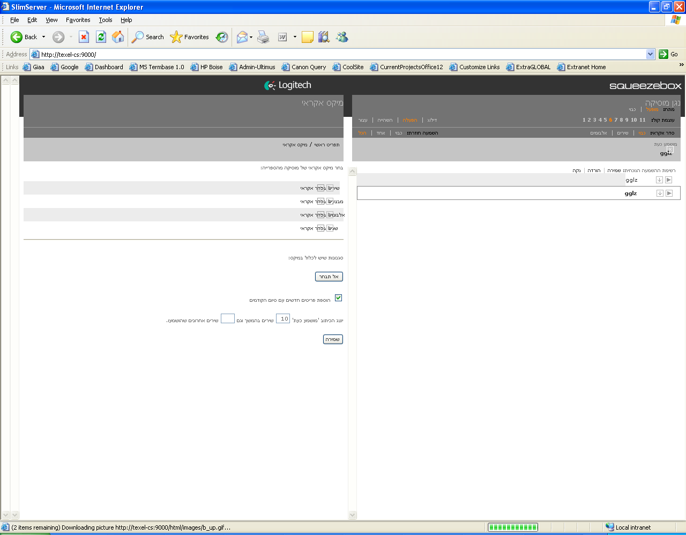Open the Messenger icon in toolbar
Viewport: 686px width, 535px height.
pos(342,37)
